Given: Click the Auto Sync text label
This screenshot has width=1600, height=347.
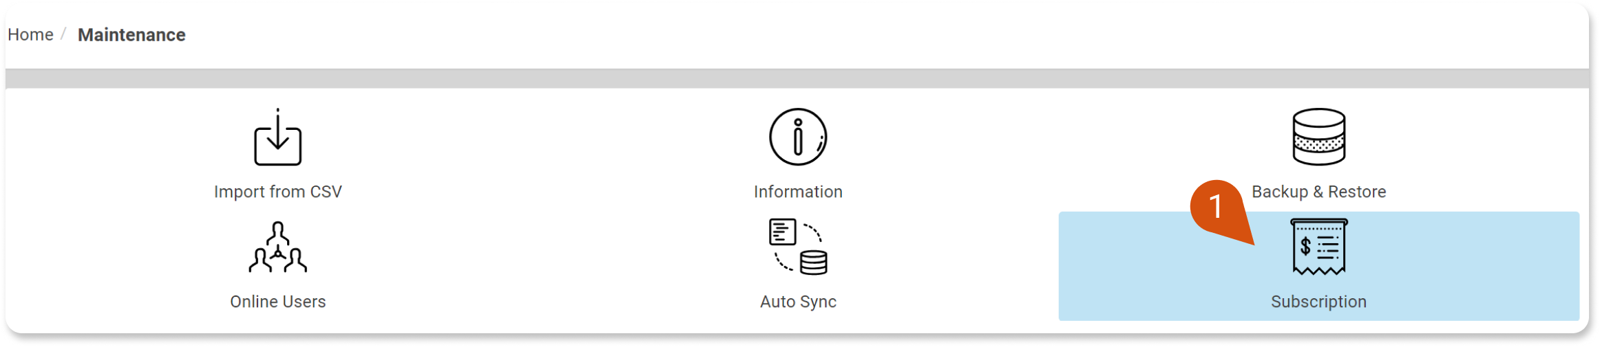Looking at the screenshot, I should [x=798, y=302].
